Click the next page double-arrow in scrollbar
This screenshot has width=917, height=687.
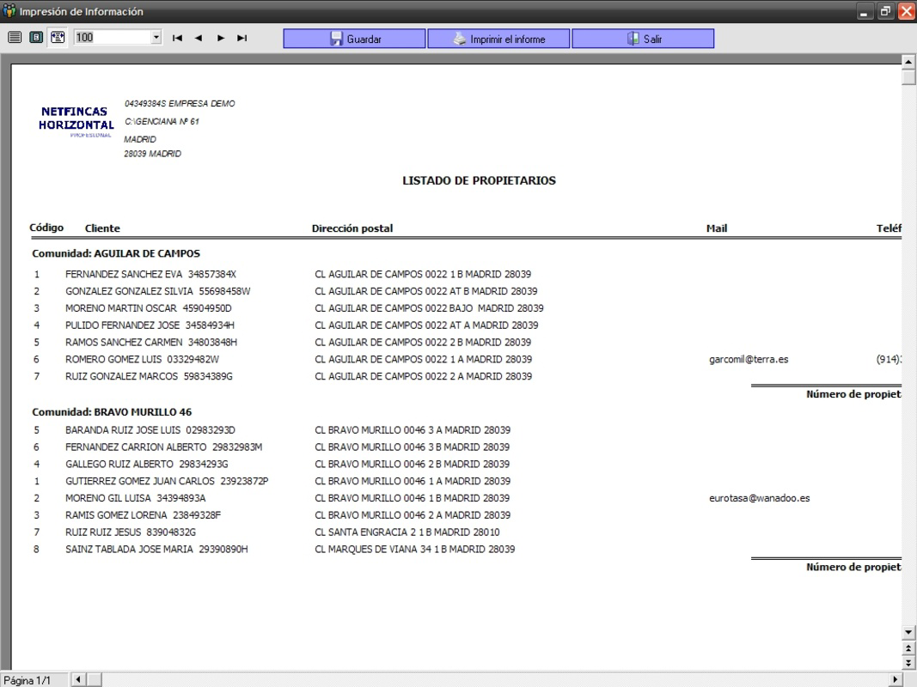point(908,662)
